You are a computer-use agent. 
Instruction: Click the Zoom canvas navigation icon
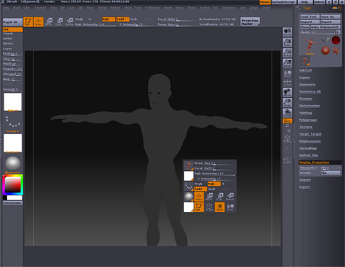coord(287,43)
